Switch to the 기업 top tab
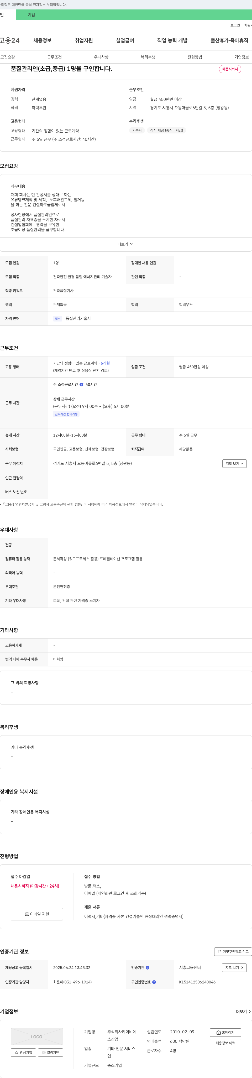The height and width of the screenshot is (1078, 252). point(31,15)
